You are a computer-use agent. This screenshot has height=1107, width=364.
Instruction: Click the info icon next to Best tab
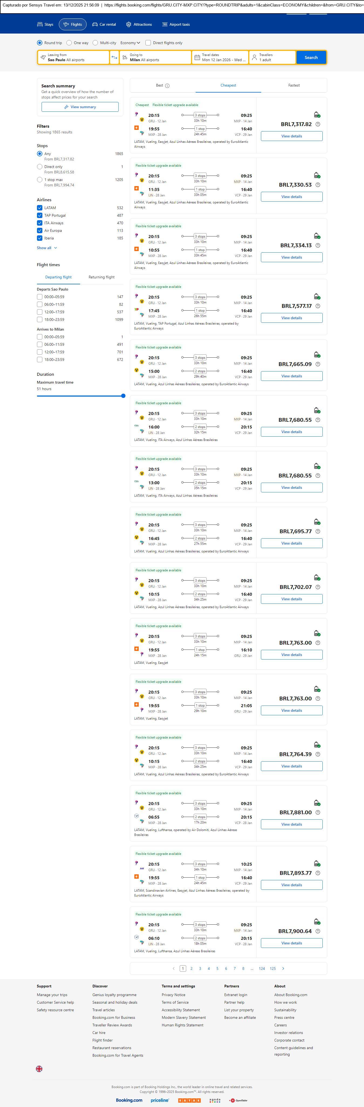pyautogui.click(x=167, y=85)
